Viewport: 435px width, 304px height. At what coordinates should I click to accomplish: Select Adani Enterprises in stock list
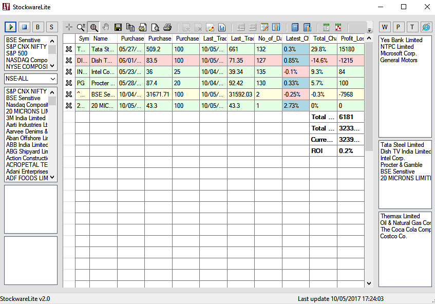pyautogui.click(x=27, y=172)
